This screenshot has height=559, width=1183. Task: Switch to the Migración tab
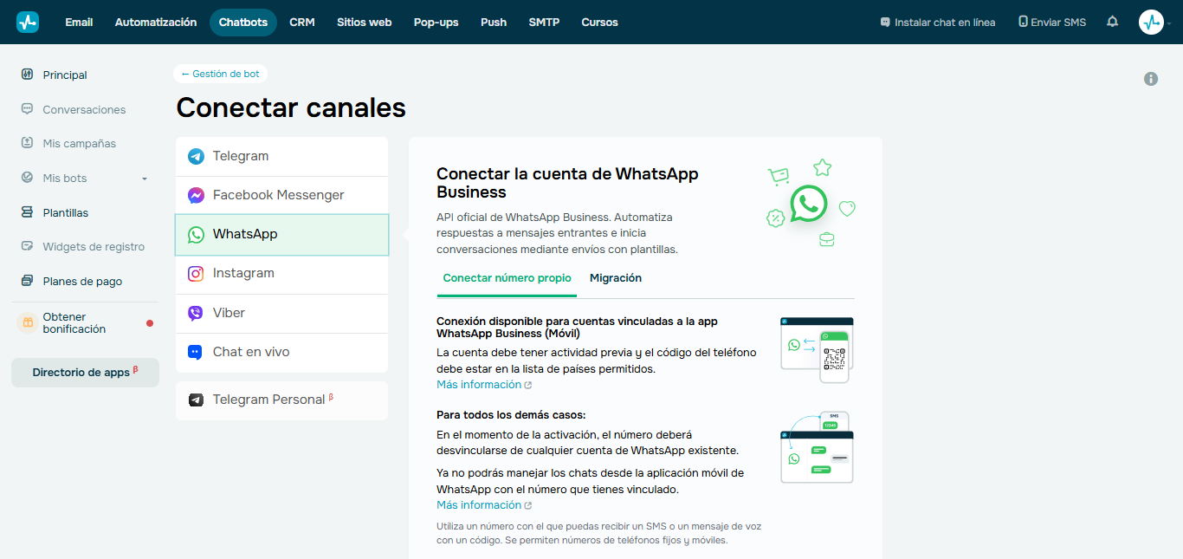(x=616, y=278)
